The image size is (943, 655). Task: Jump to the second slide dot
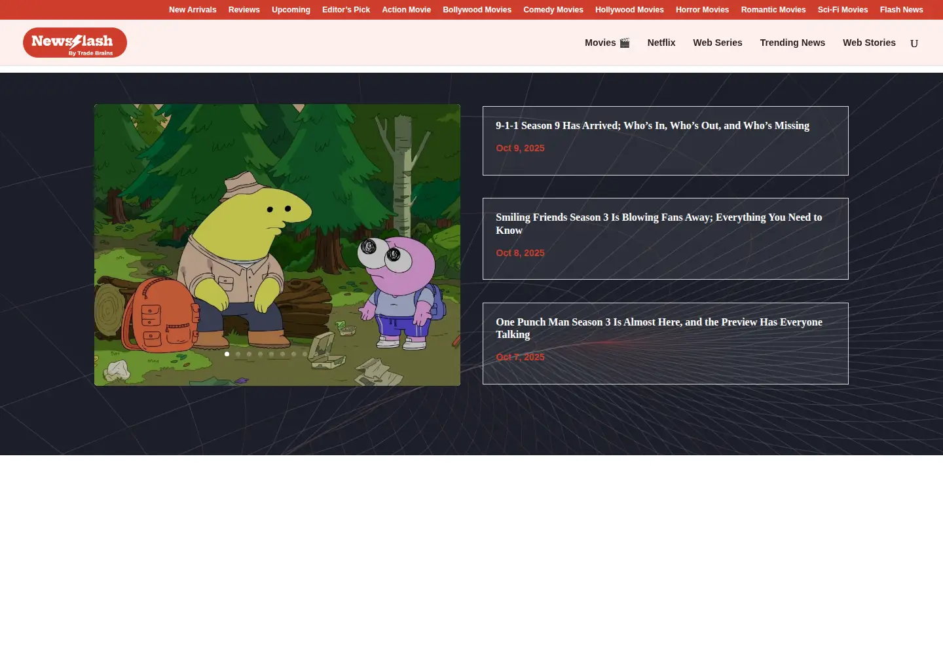coord(238,354)
